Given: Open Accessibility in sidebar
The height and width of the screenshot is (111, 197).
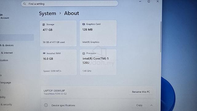Looking at the screenshot, I should point(3,97).
